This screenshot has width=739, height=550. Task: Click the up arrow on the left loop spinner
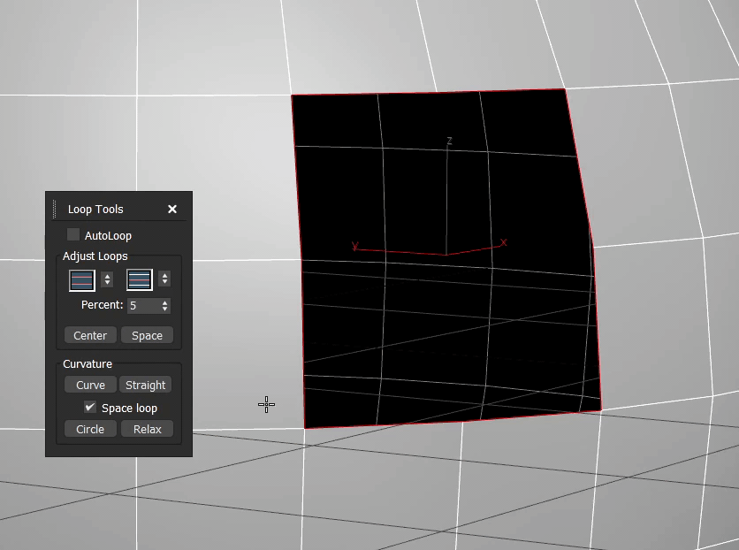(107, 276)
